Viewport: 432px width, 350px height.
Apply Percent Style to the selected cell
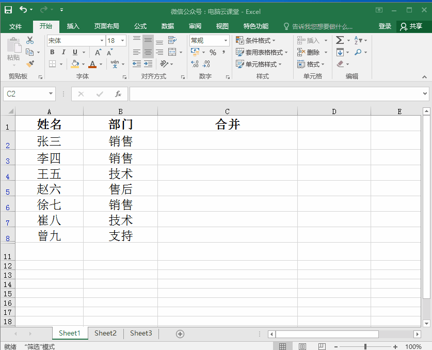coord(213,52)
